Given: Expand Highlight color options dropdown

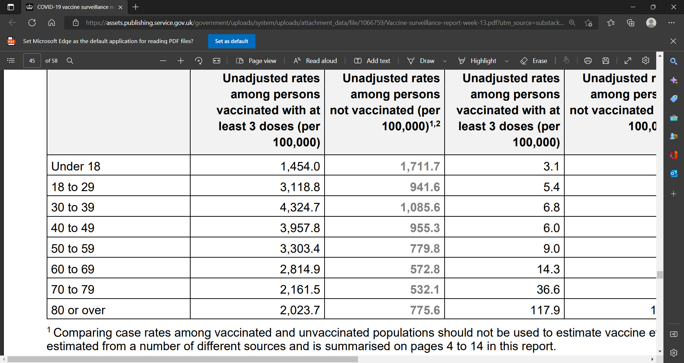Looking at the screenshot, I should (x=507, y=61).
